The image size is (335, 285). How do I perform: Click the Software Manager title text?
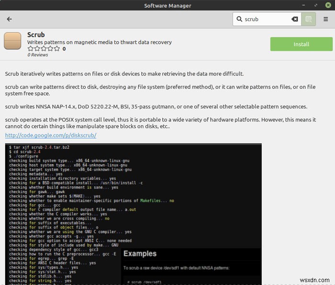tap(167, 6)
